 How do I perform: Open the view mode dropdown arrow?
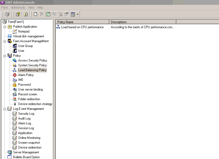coord(77,14)
